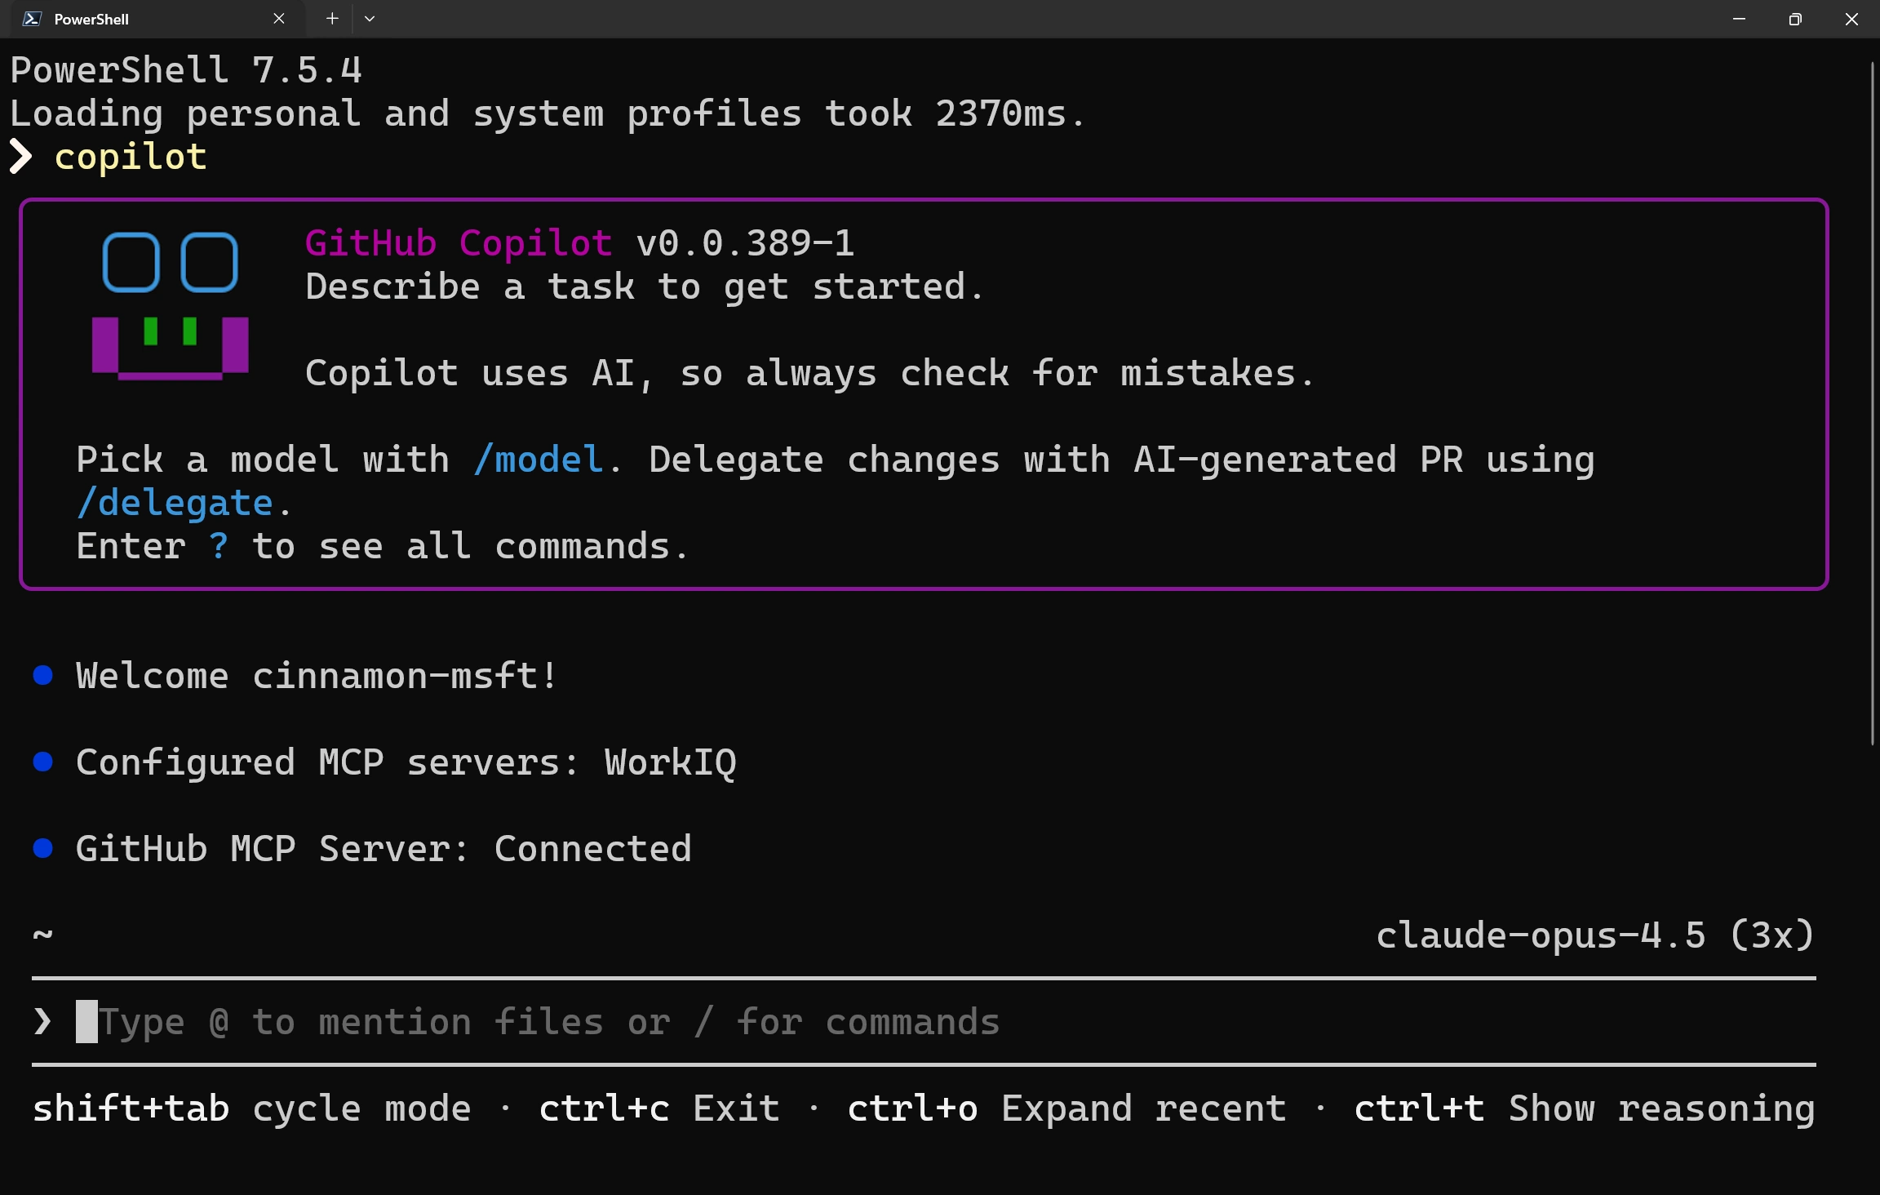The width and height of the screenshot is (1880, 1195).
Task: Click the PowerShell icon on the tab
Action: click(x=31, y=18)
